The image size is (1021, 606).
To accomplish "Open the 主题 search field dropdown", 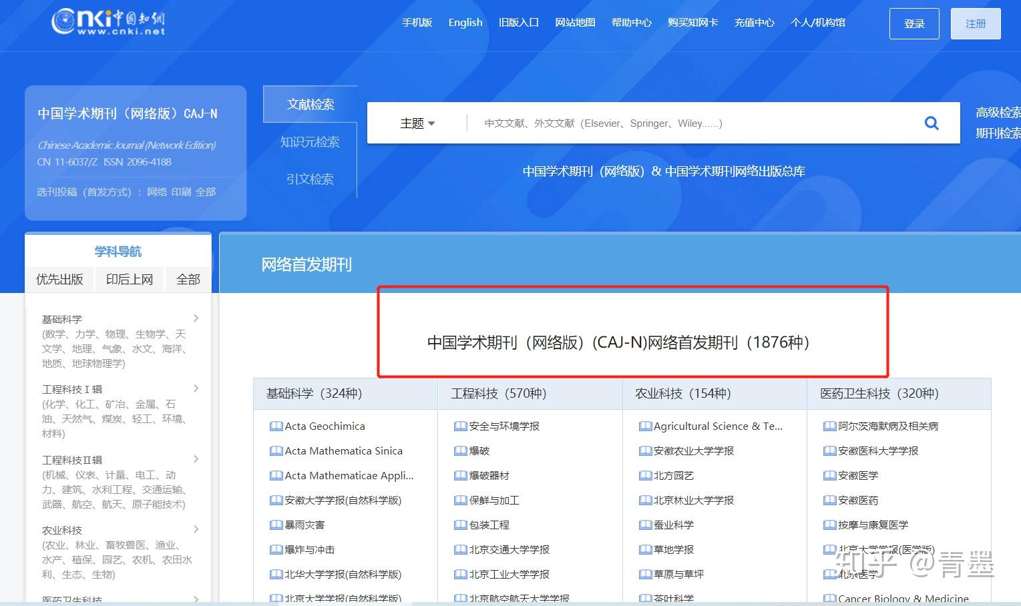I will 417,123.
